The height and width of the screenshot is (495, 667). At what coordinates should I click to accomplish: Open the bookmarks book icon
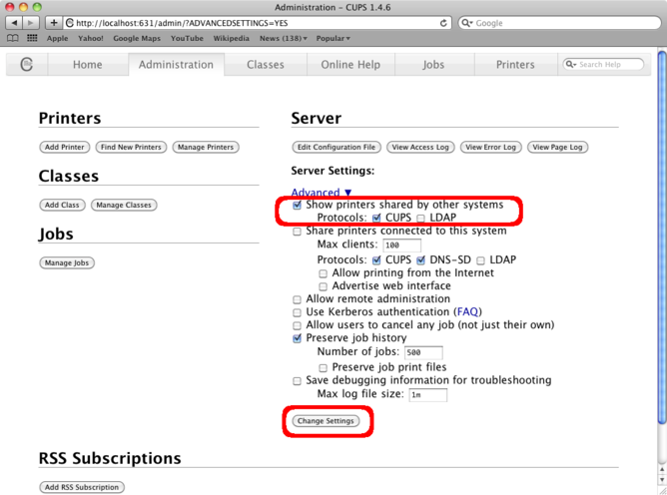click(12, 38)
